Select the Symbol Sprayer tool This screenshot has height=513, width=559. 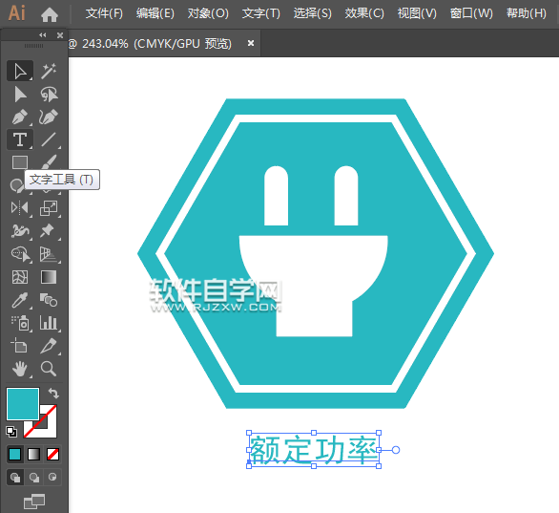click(20, 323)
